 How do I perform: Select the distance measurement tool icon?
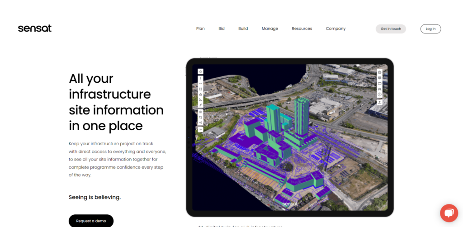pyautogui.click(x=200, y=84)
